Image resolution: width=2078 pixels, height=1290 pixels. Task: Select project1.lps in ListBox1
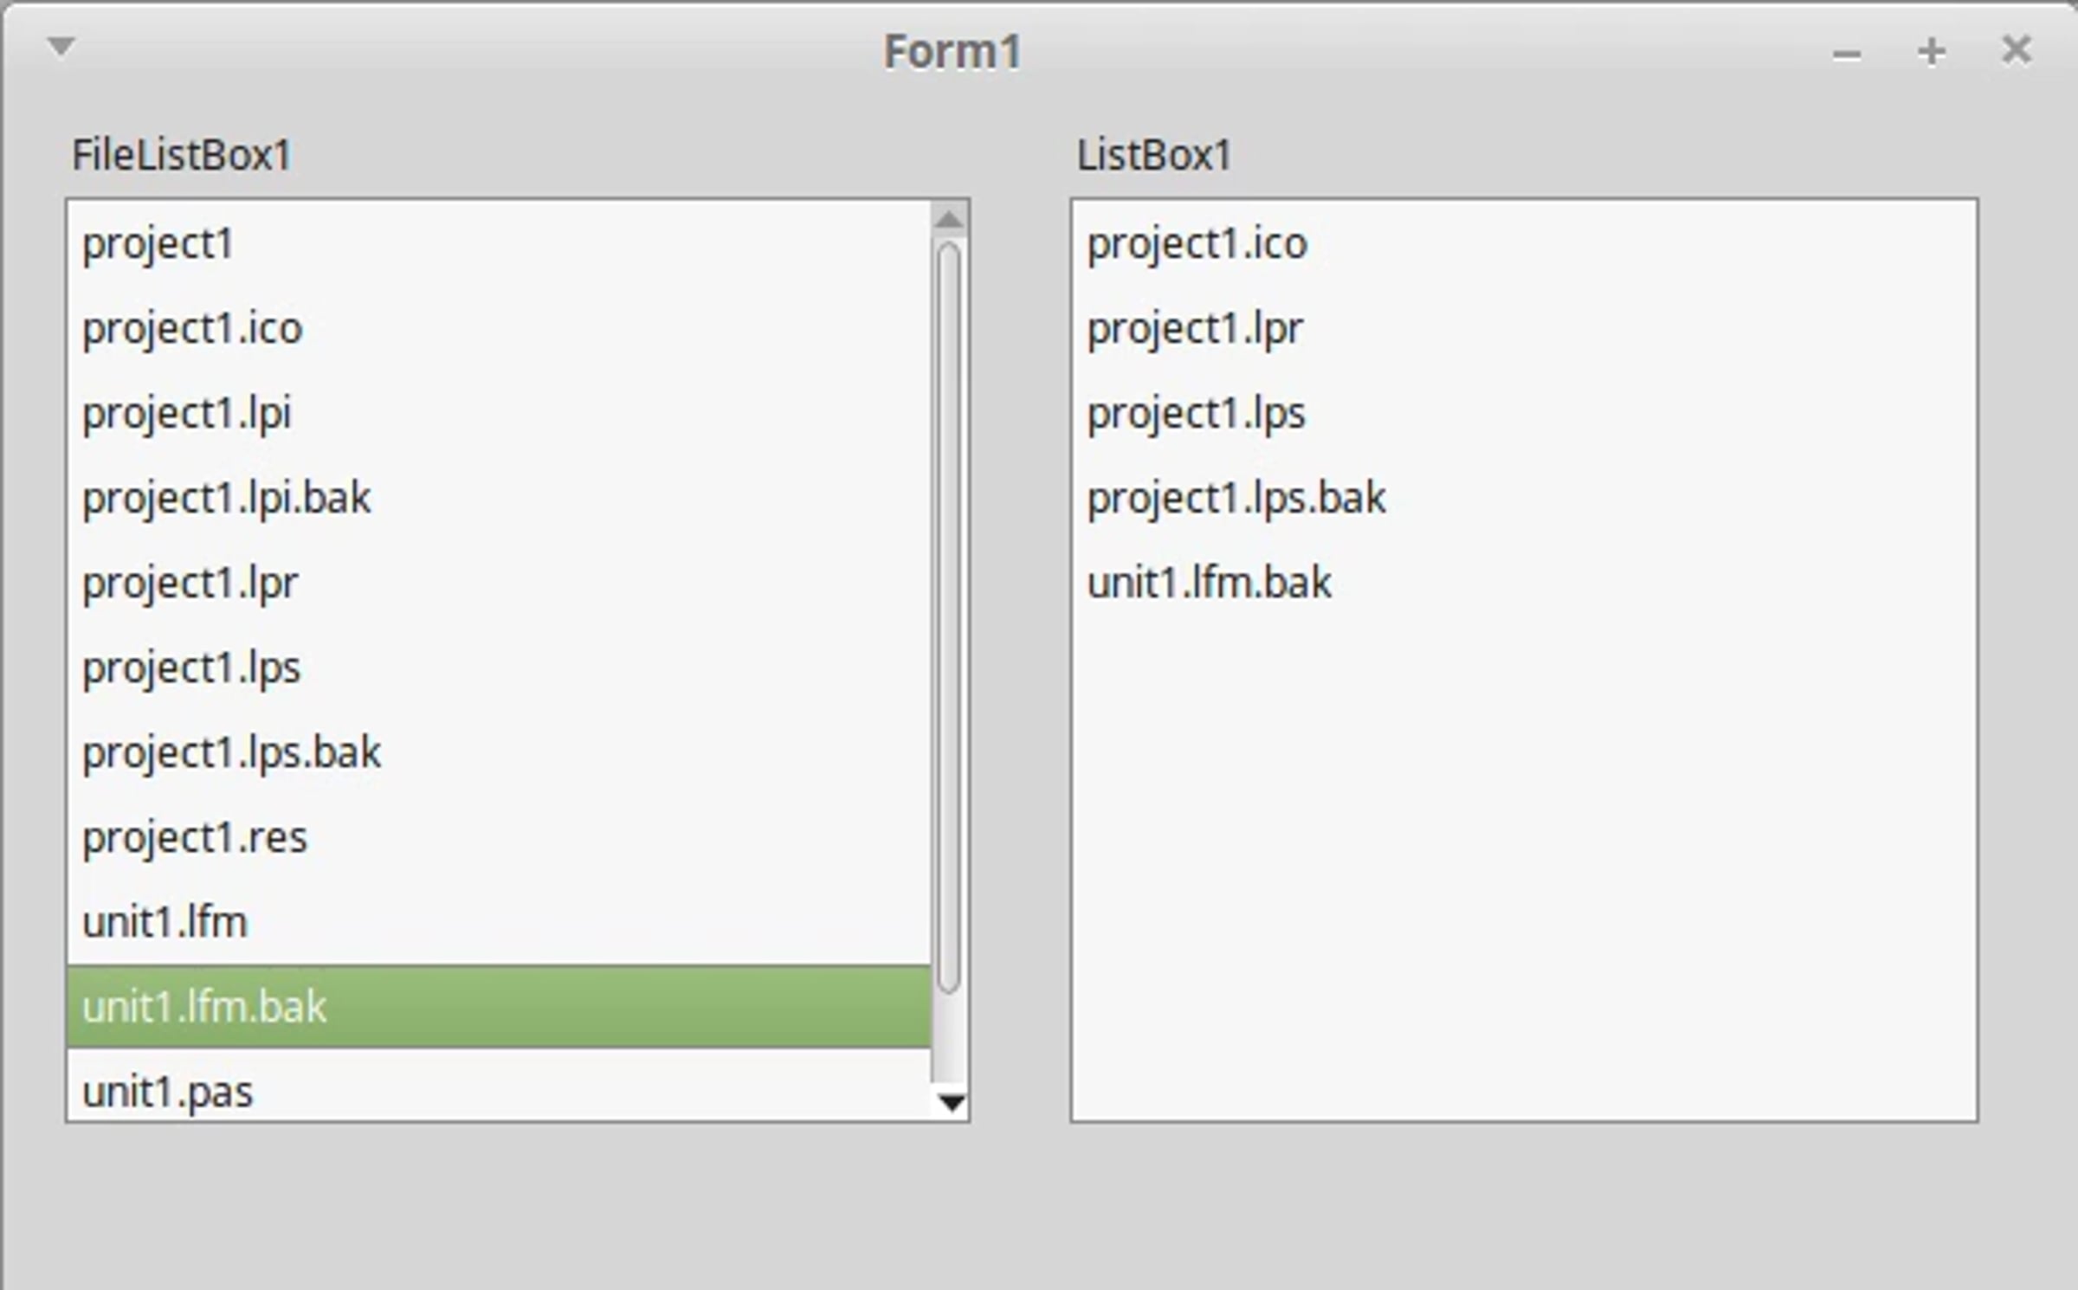1524,414
